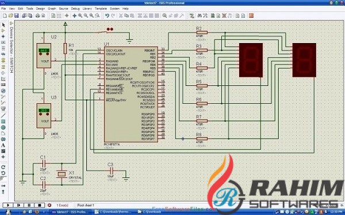
Task: Click the zoom in magnifier icon
Action: [x=80, y=15]
